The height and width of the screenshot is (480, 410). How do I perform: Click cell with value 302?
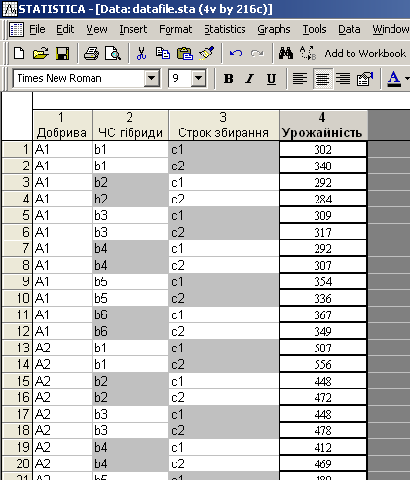click(323, 150)
